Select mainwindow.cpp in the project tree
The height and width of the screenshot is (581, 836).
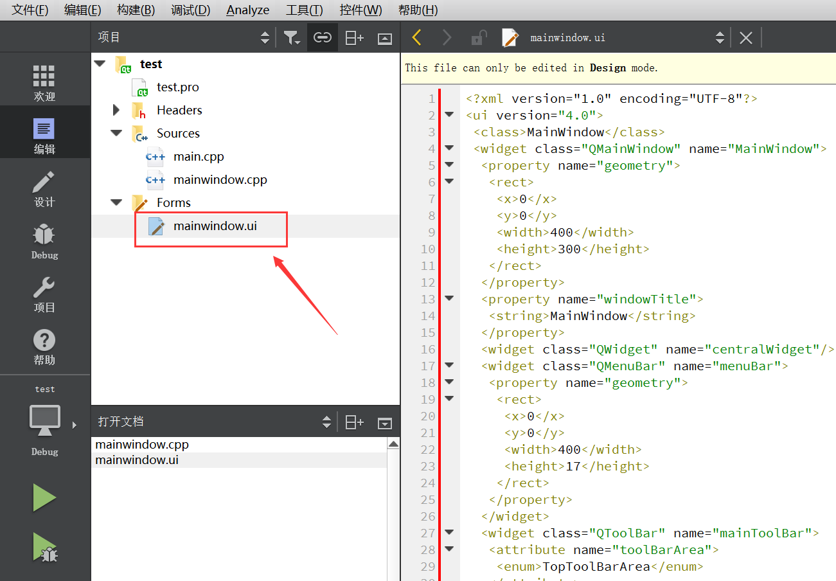[220, 179]
